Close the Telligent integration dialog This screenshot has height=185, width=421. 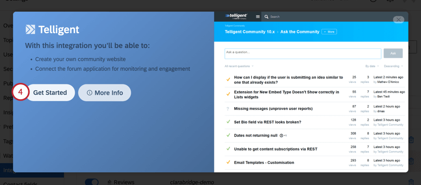(398, 20)
